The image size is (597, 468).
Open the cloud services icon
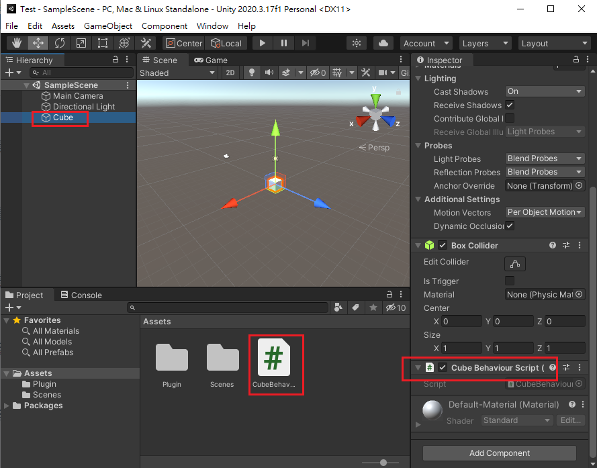click(383, 43)
